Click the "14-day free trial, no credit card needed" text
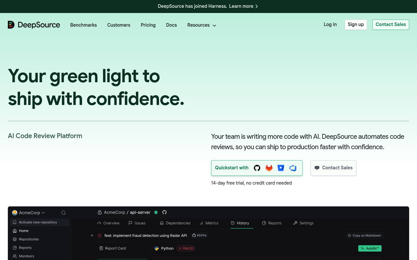Image resolution: width=417 pixels, height=260 pixels. coord(252,183)
